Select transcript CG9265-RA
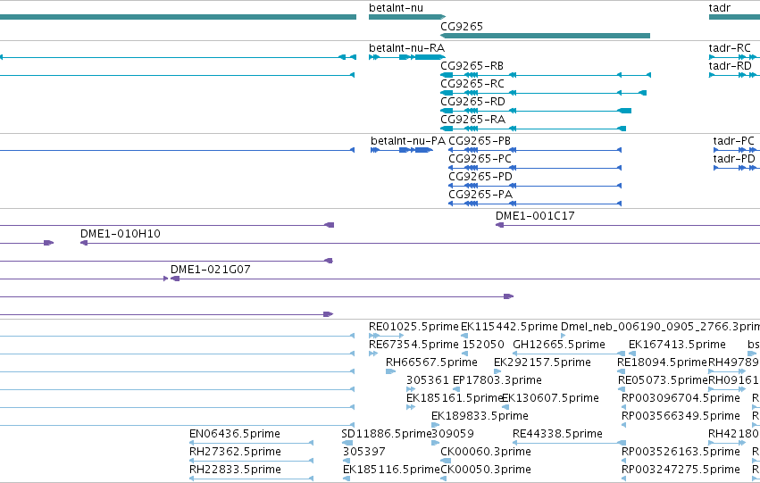 533,129
